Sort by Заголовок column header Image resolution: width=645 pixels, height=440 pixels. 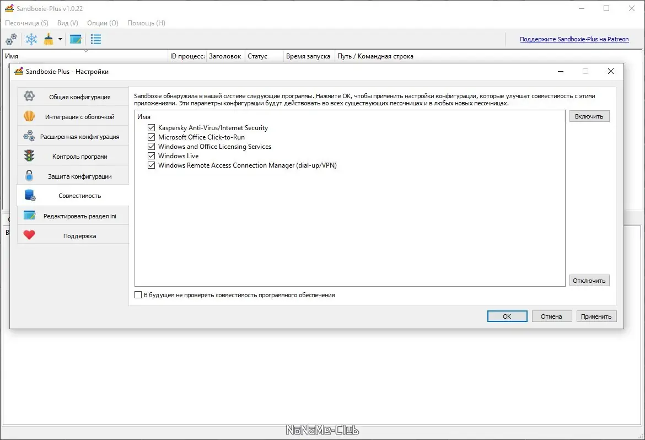225,56
